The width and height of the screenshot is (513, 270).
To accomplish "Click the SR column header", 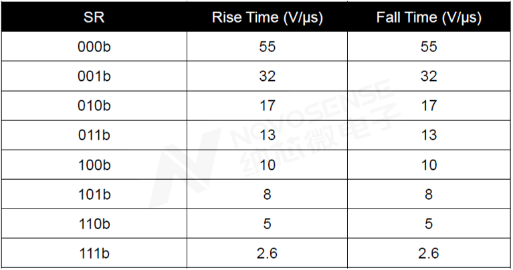I will (94, 17).
